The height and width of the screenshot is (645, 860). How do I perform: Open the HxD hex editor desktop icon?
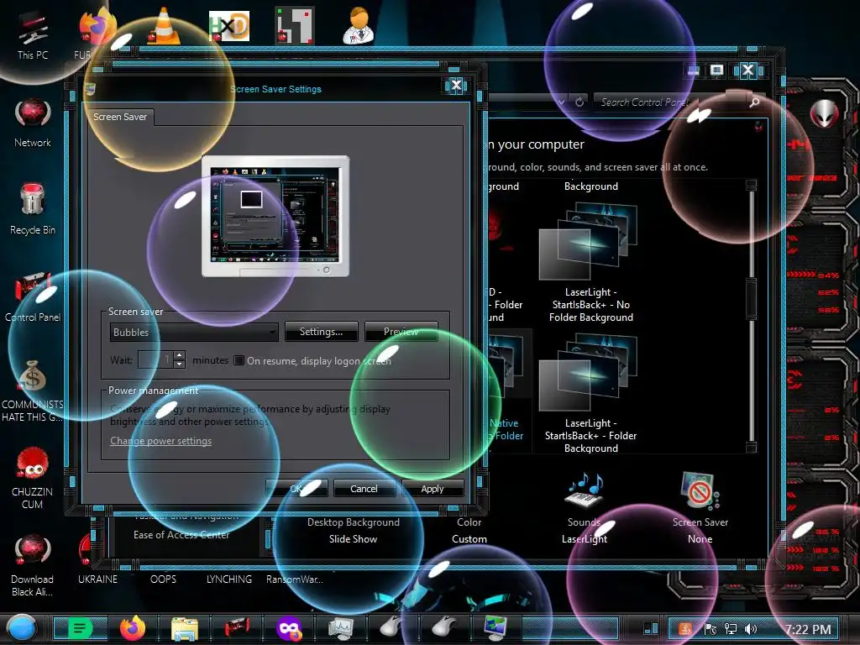tap(229, 26)
